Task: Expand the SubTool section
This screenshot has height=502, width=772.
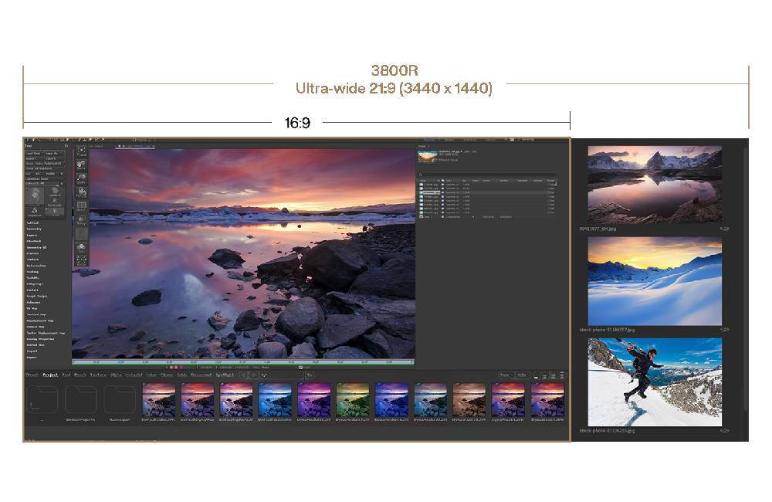Action: tap(32, 222)
